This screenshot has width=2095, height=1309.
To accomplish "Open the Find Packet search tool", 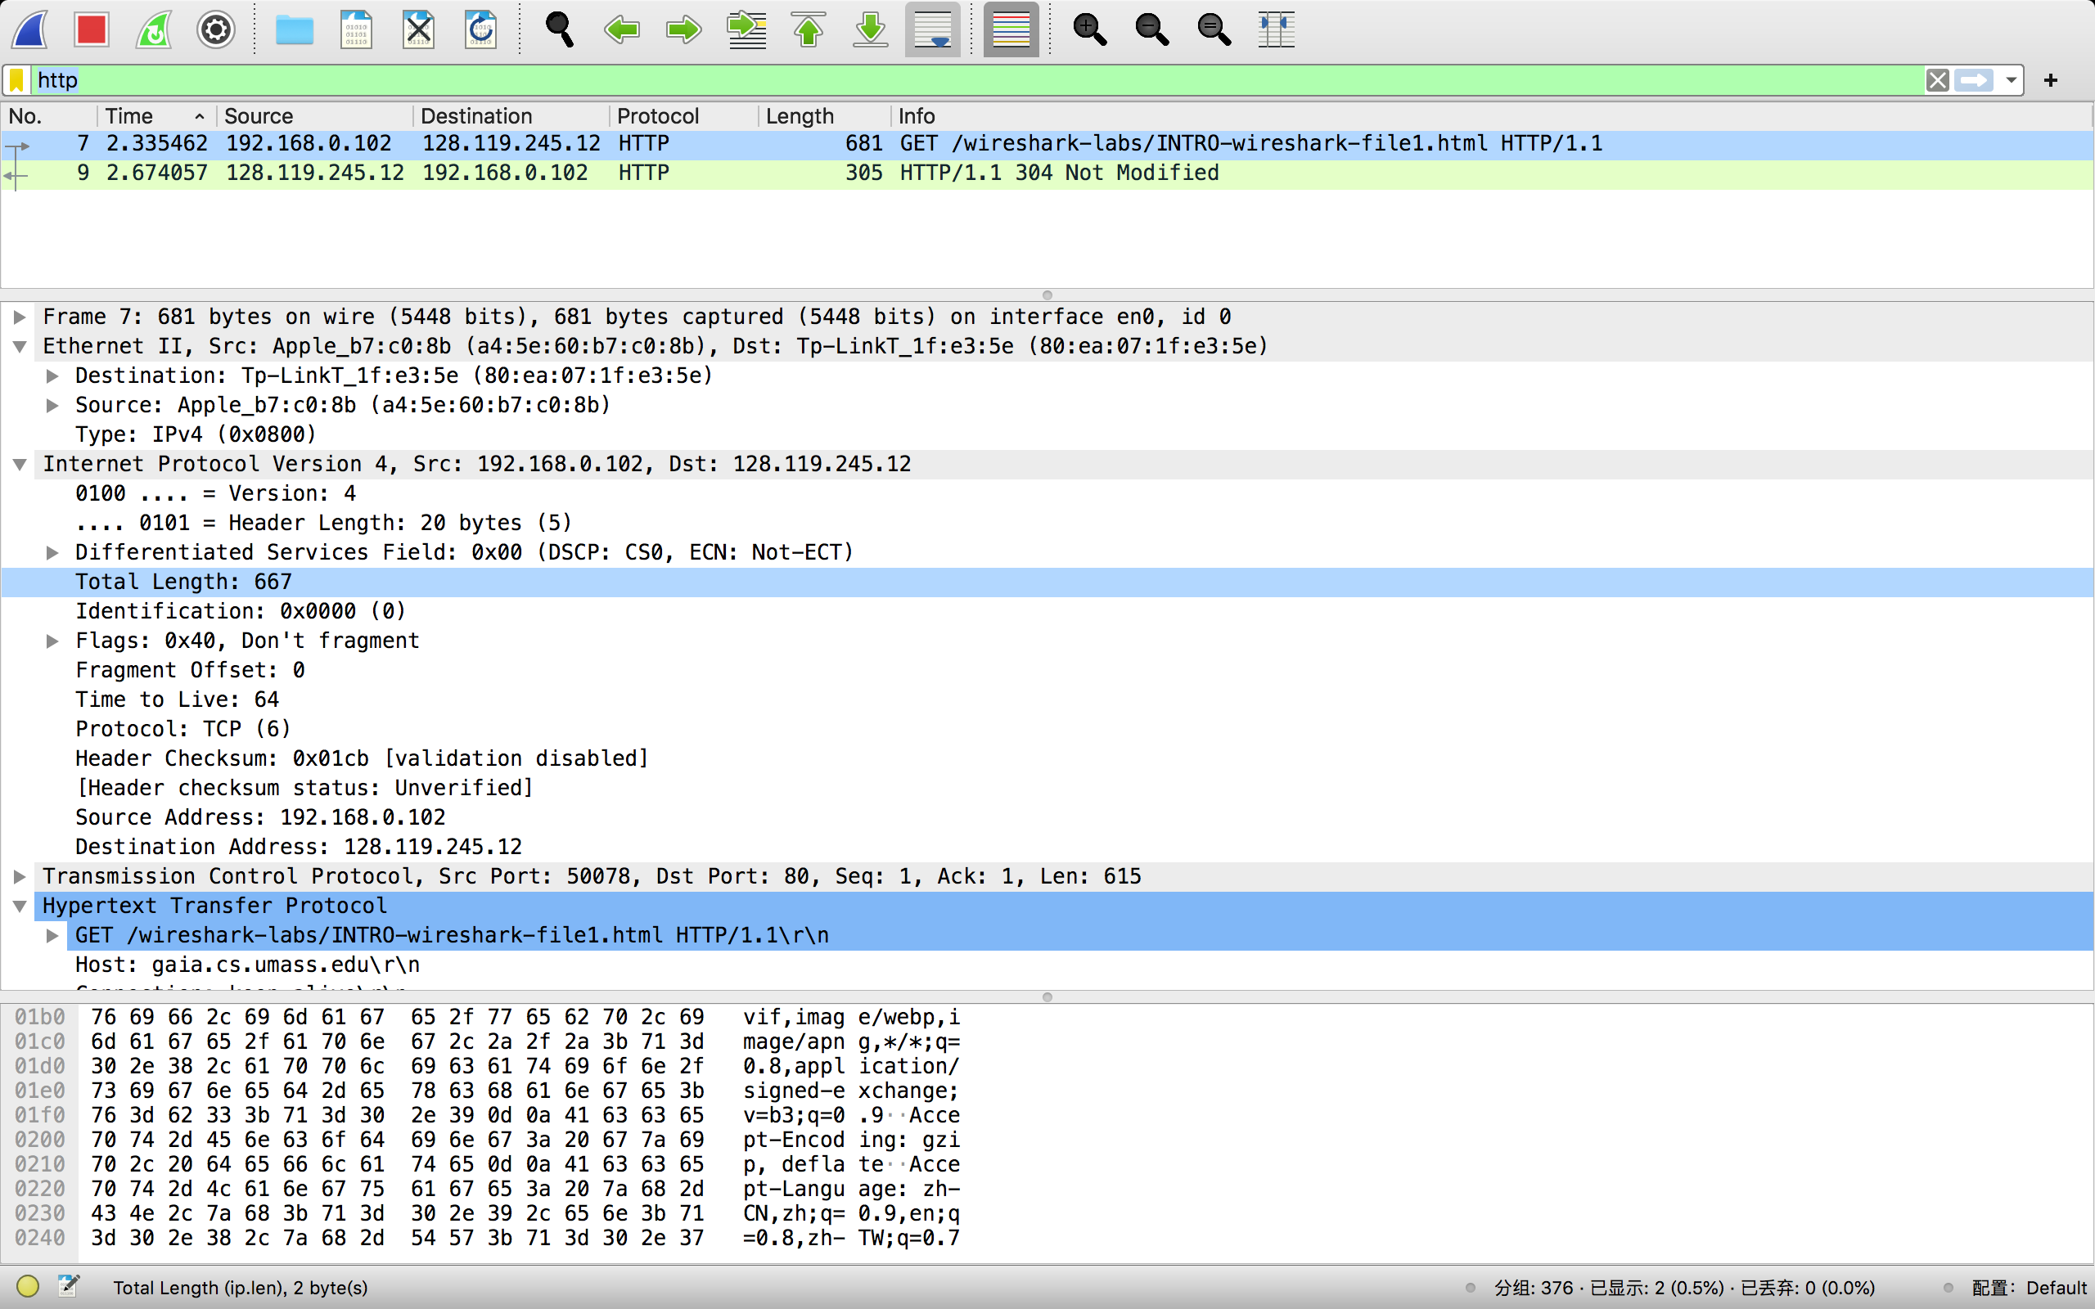I will 559,29.
